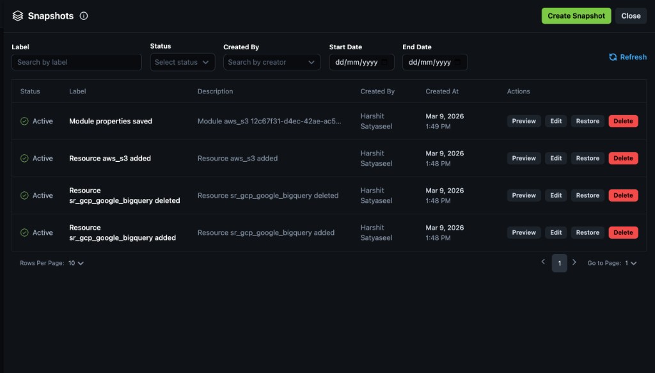
Task: Select the Active icon beside sr_gcp_google_bigquery deleted
Action: click(x=25, y=195)
